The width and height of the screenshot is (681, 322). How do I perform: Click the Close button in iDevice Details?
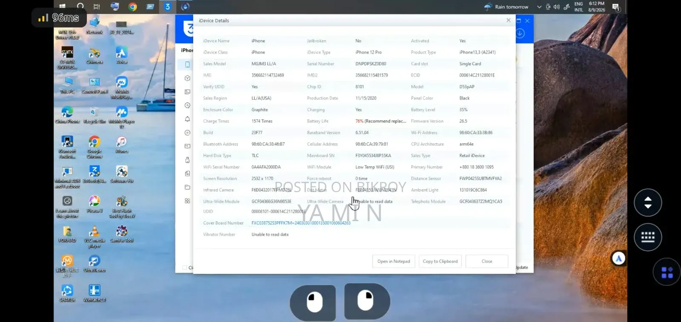tap(487, 261)
